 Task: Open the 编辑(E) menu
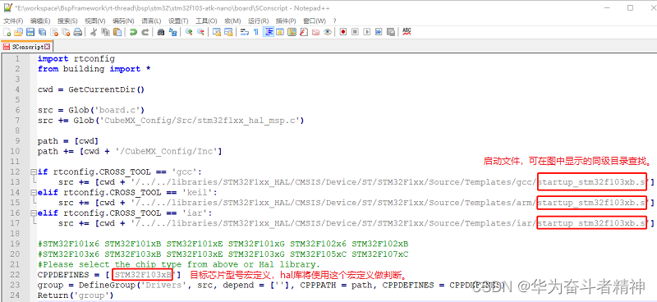pyautogui.click(x=40, y=21)
